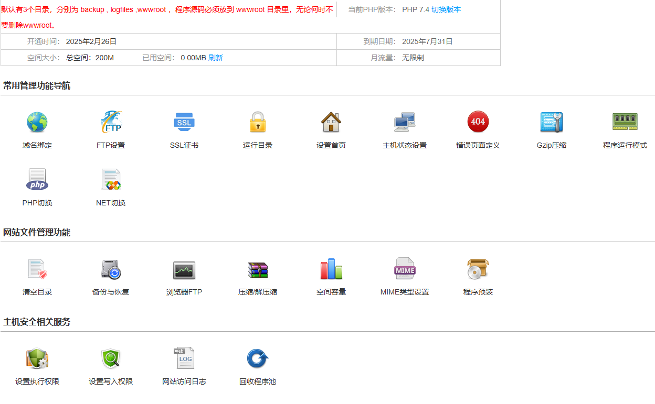Click the 程序运行模式 memory chip icon
The height and width of the screenshot is (404, 655).
pos(625,122)
